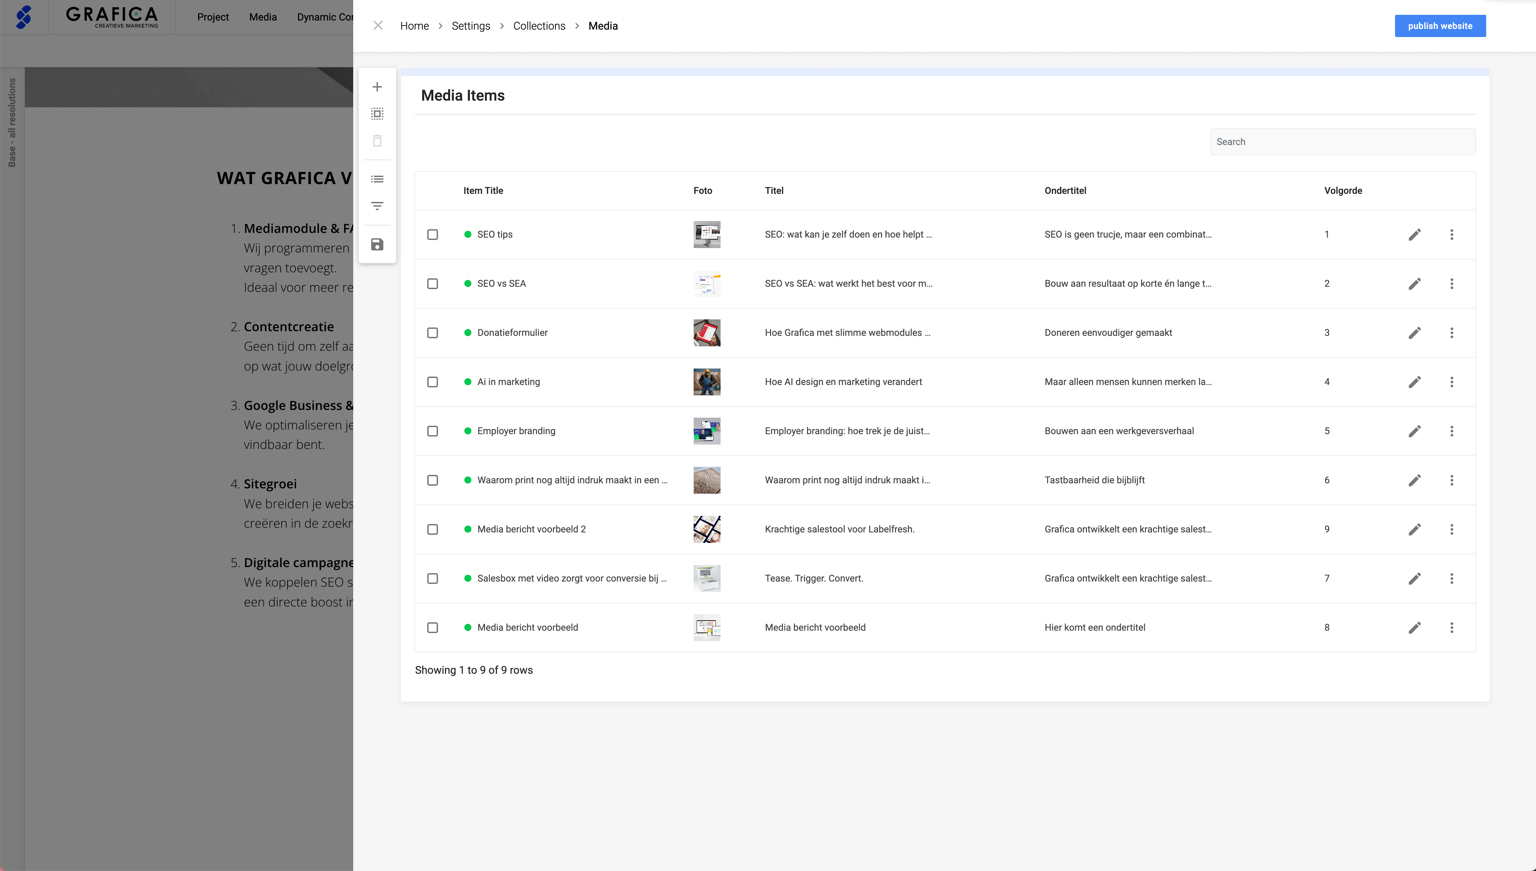Edit SEO tips item with pencil
The image size is (1536, 871).
(1414, 235)
